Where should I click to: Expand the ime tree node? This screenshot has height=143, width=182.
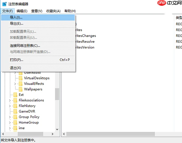[10, 128]
